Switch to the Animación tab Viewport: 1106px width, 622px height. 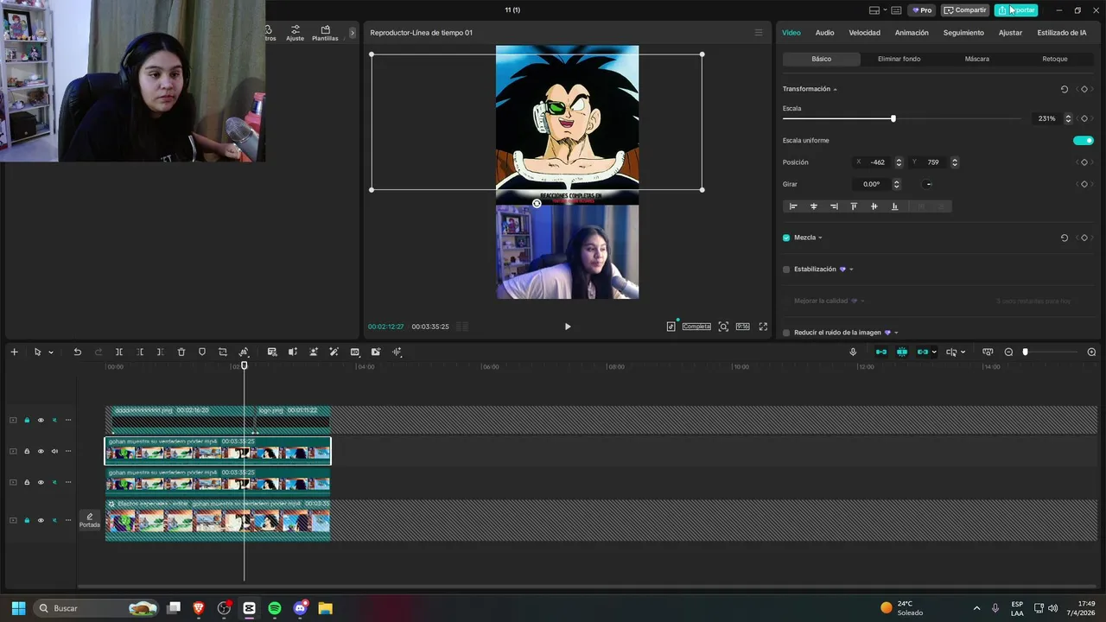(x=912, y=33)
